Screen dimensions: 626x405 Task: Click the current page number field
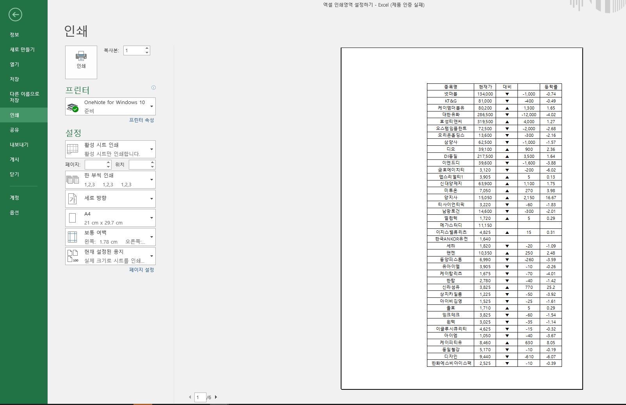pos(200,397)
